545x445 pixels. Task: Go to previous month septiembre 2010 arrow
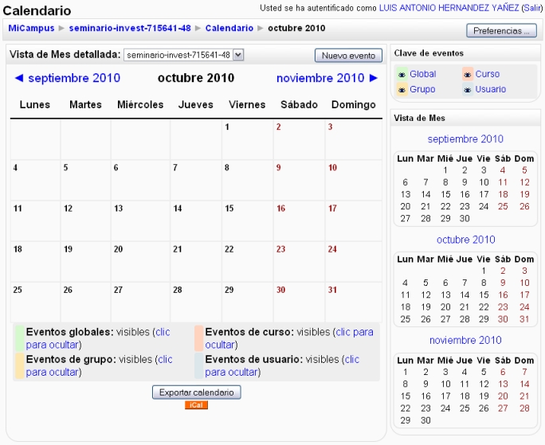[x=19, y=78]
